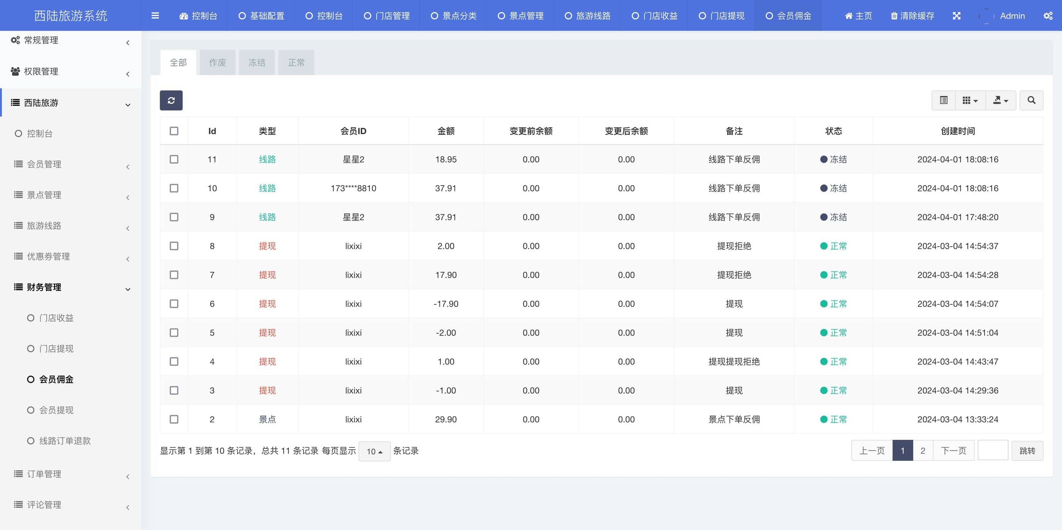Check the select-all header checkbox
Viewport: 1062px width, 530px height.
(174, 131)
